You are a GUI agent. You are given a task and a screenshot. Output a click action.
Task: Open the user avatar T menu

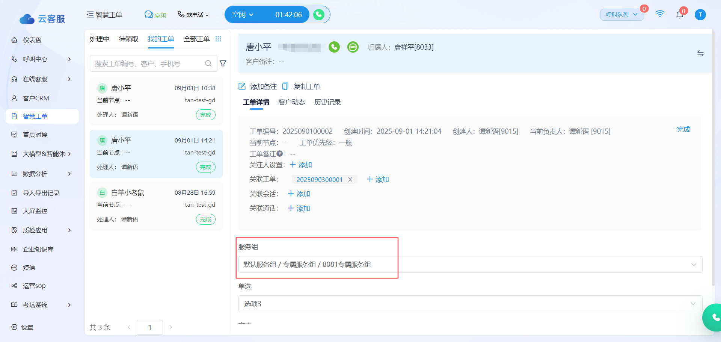point(700,15)
